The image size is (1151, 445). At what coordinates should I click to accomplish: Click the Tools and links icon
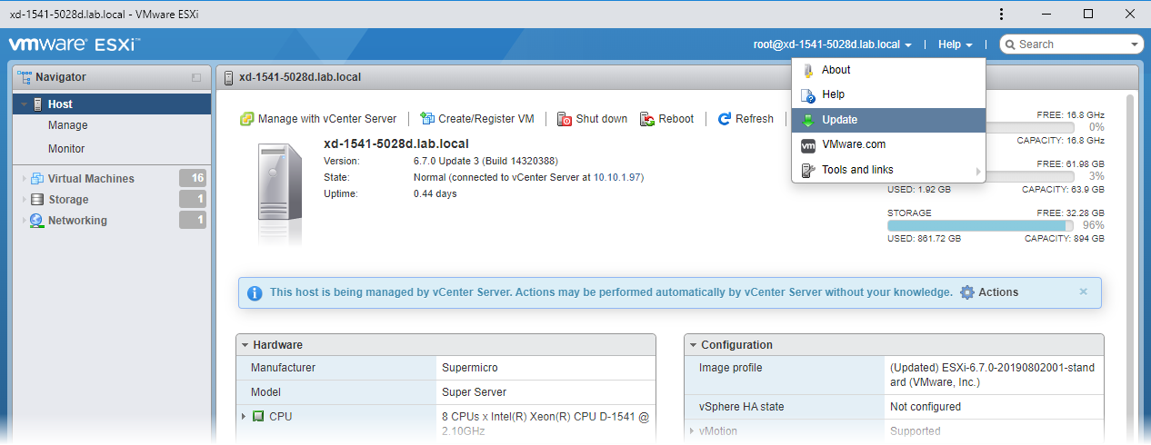coord(807,170)
